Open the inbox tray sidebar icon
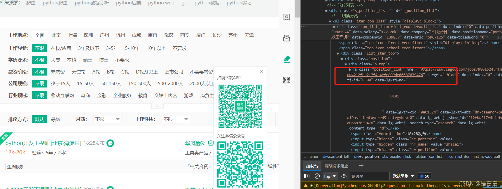The width and height of the screenshot is (502, 189). (287, 38)
